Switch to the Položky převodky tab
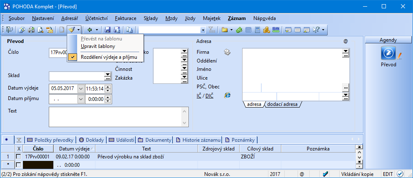The height and width of the screenshot is (178, 413). [51, 140]
